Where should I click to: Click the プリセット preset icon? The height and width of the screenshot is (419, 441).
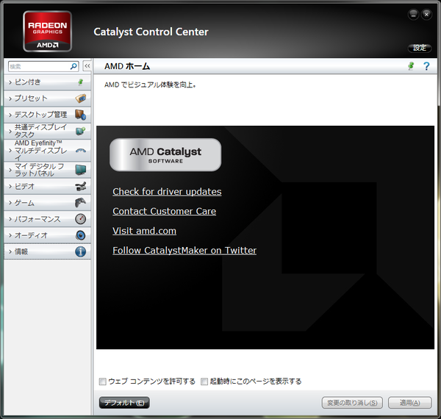tap(81, 99)
